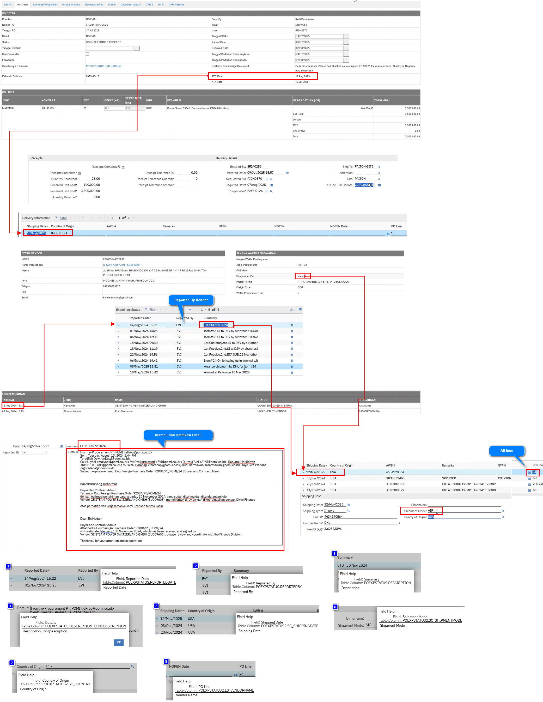Image resolution: width=543 pixels, height=702 pixels.
Task: Open PO 97221-KOP. KAR KAMI.pdf link
Action: (103, 66)
